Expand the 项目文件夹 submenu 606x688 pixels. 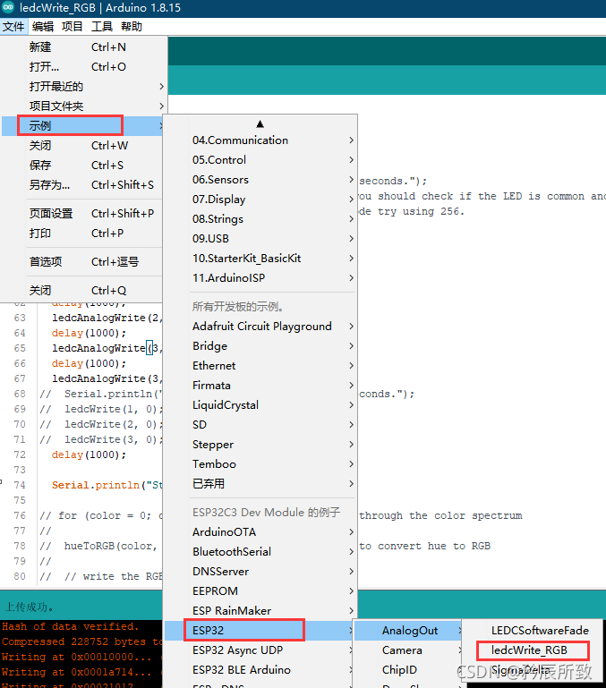83,106
